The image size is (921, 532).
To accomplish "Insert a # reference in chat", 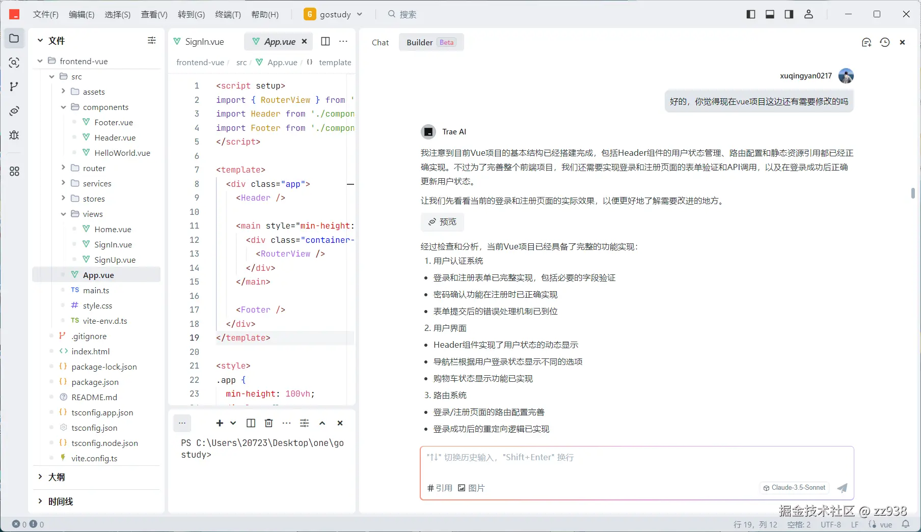I will [440, 488].
